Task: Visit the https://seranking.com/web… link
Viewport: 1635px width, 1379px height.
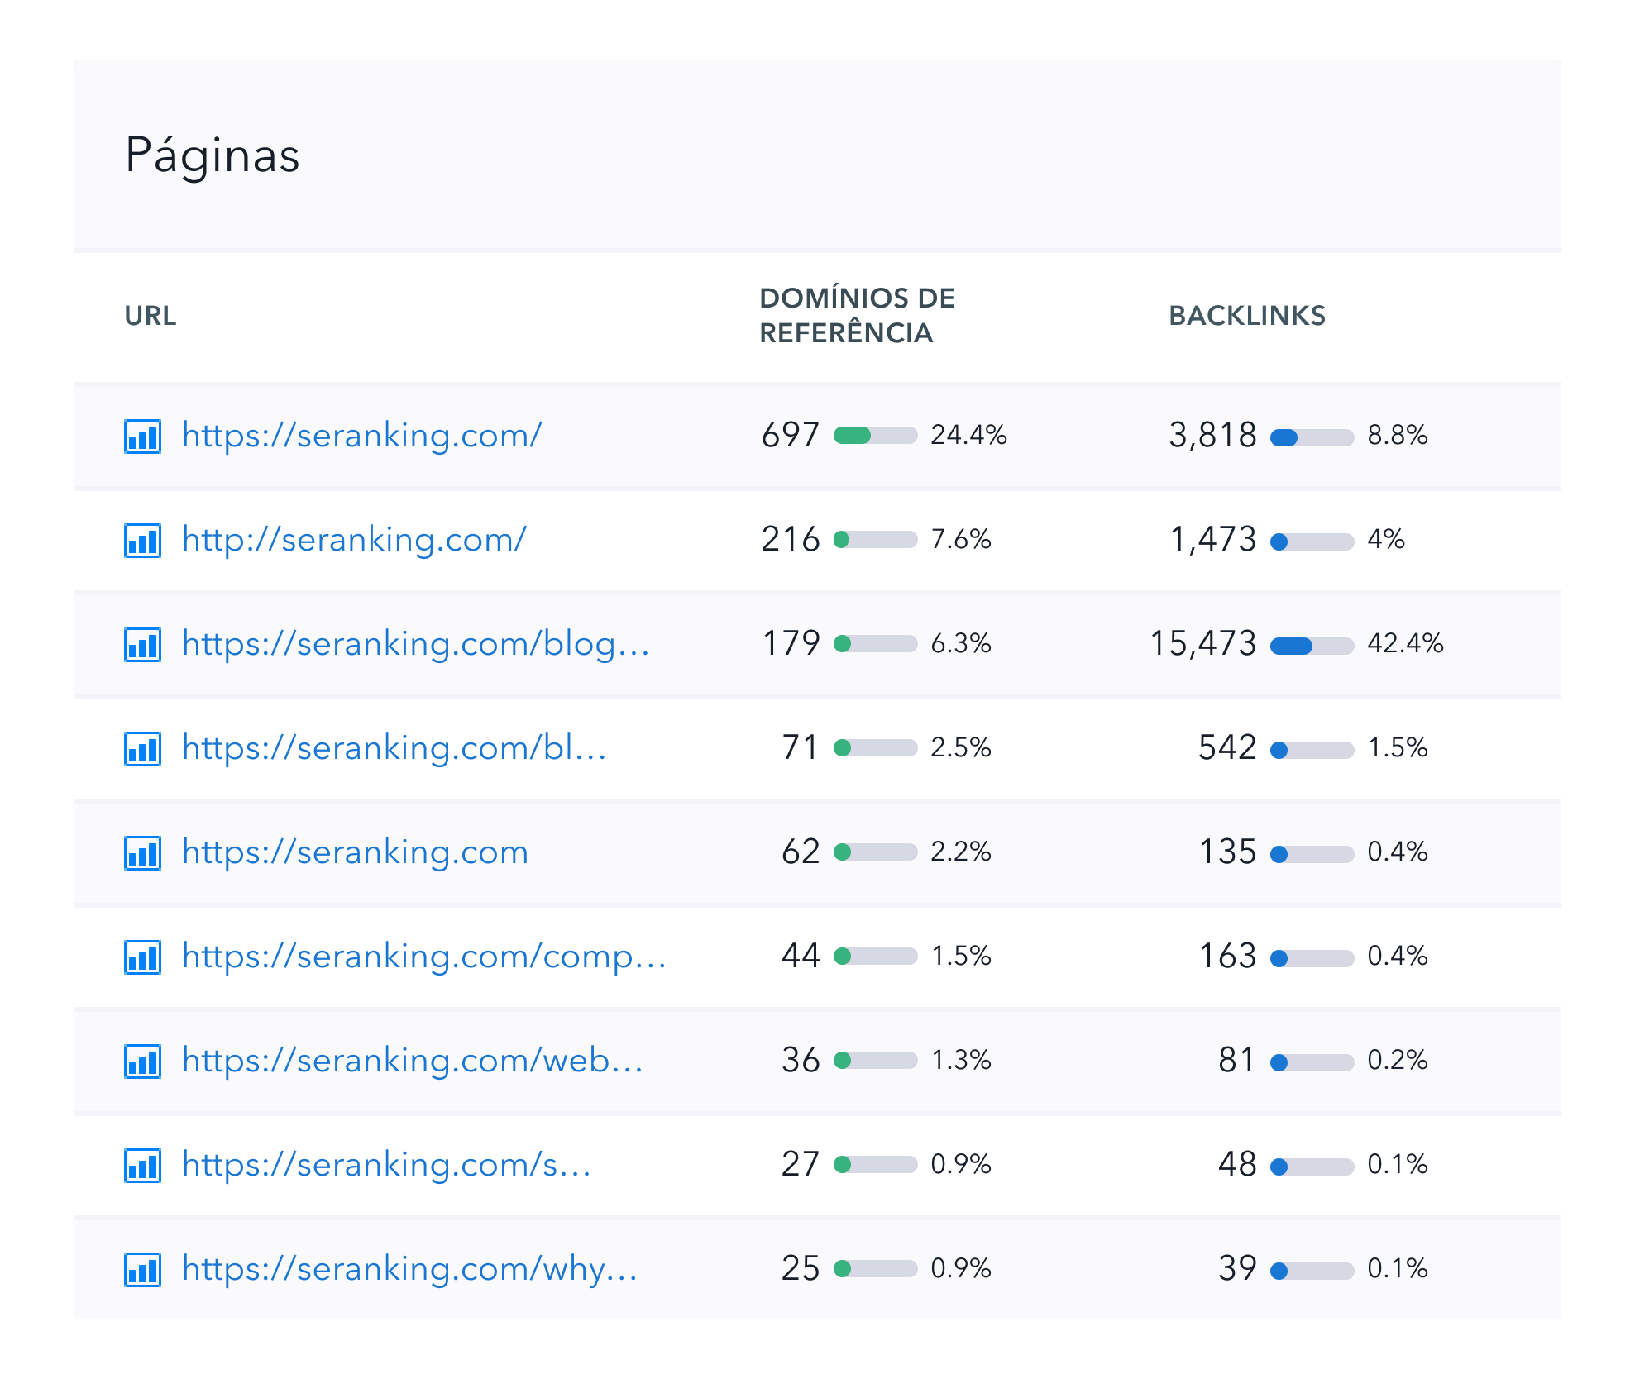Action: pos(413,1061)
